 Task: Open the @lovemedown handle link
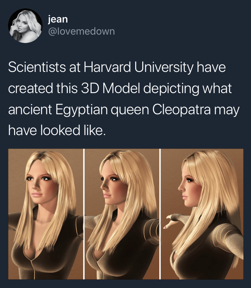pos(82,31)
